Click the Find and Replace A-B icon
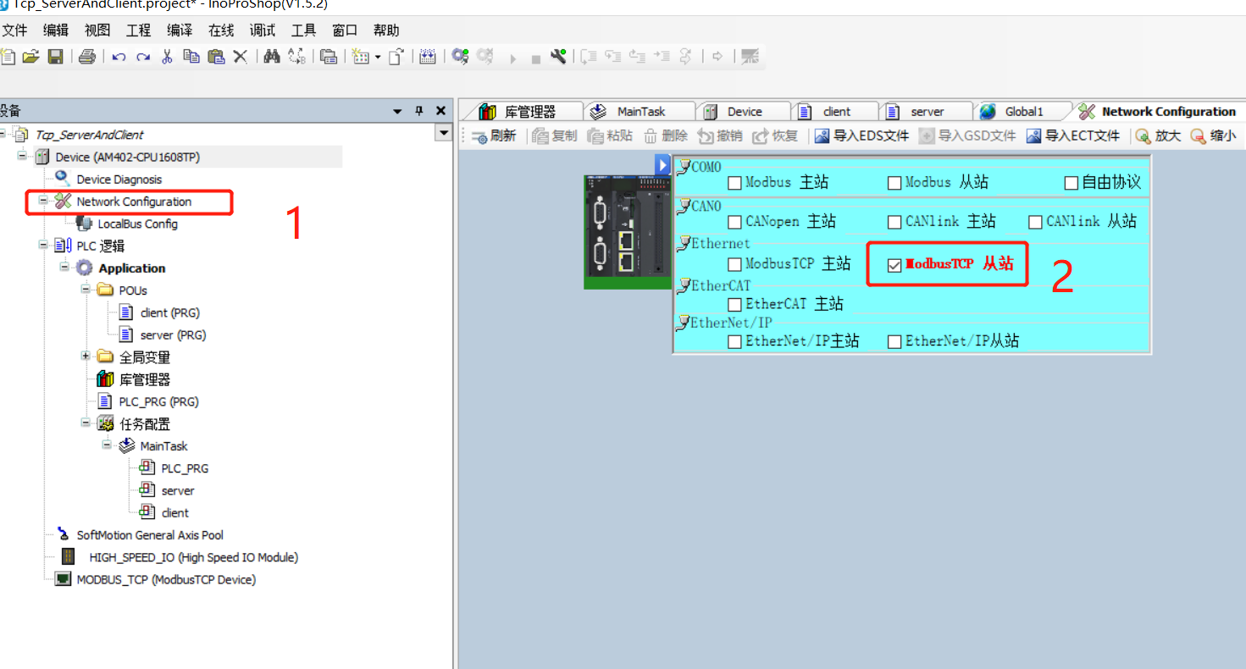The width and height of the screenshot is (1246, 669). (x=296, y=57)
